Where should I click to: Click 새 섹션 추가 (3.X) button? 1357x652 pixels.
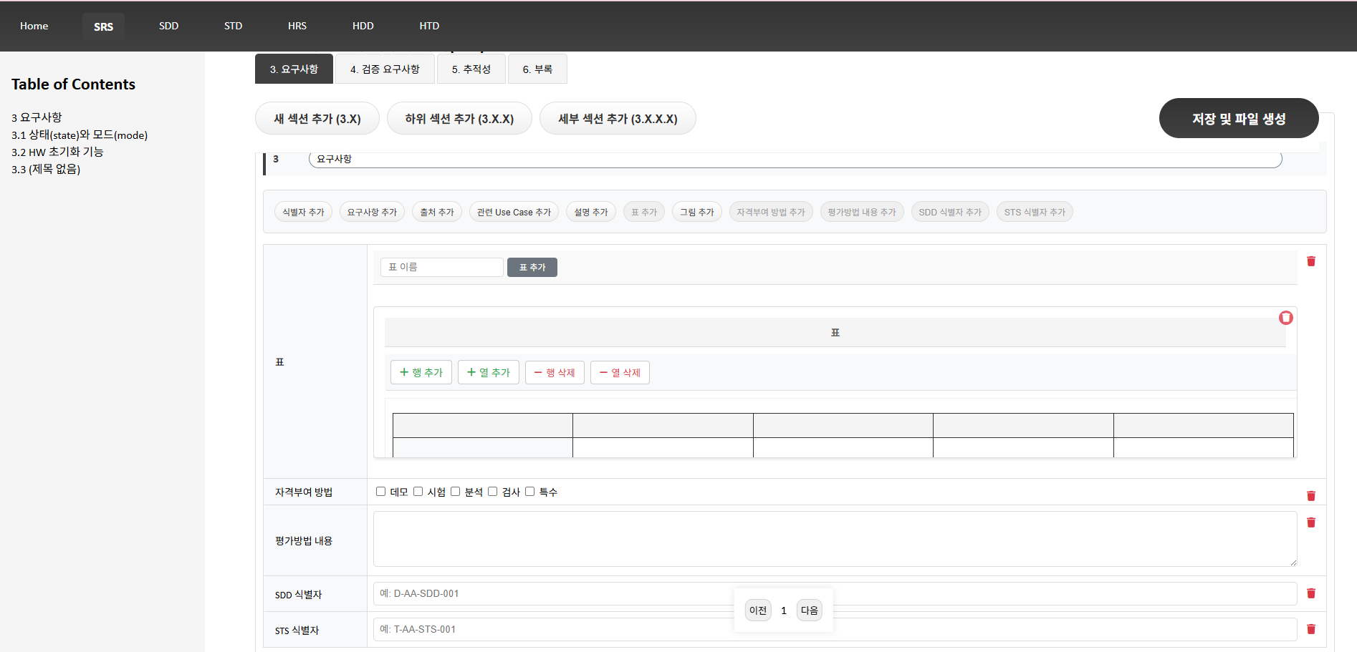coord(317,118)
